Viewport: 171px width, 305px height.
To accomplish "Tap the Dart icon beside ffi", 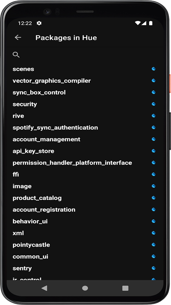I will click(x=154, y=174).
